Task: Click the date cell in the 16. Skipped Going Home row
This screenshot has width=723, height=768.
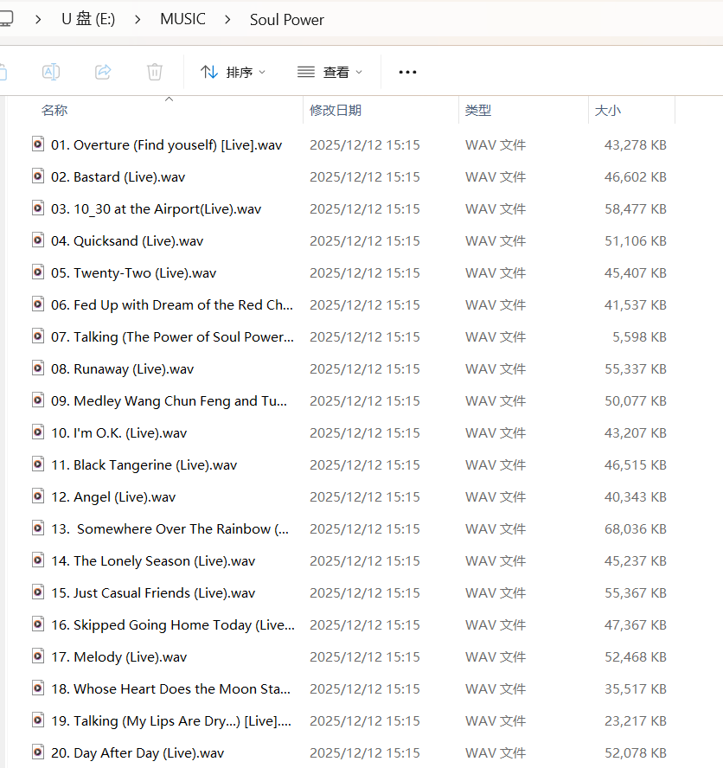Action: tap(364, 625)
